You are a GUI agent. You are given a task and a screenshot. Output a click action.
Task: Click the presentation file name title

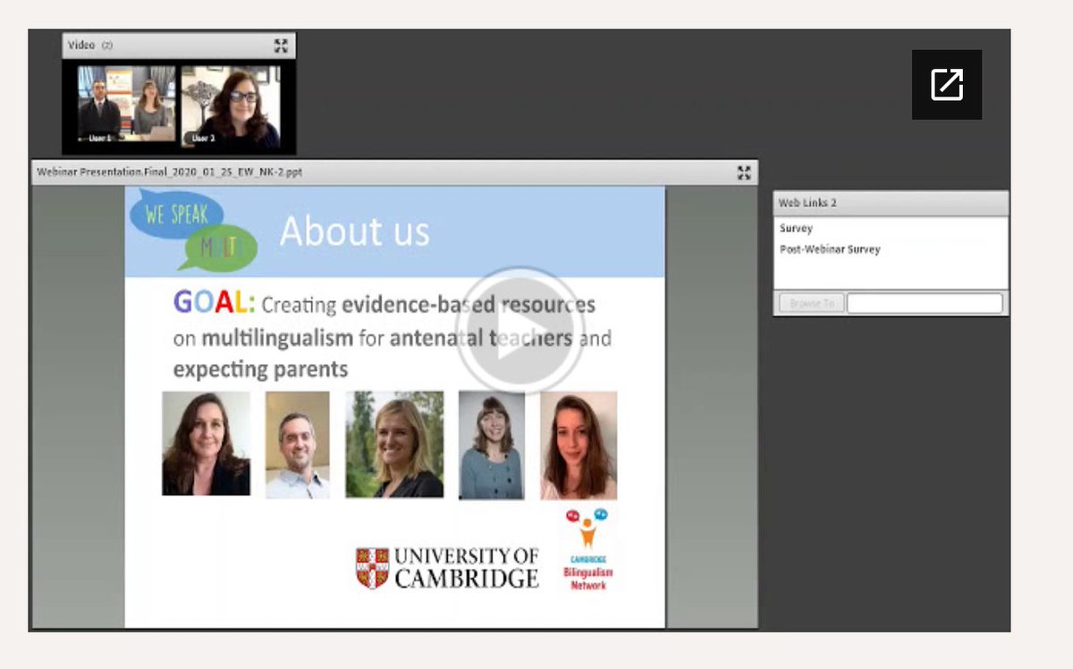coord(169,172)
